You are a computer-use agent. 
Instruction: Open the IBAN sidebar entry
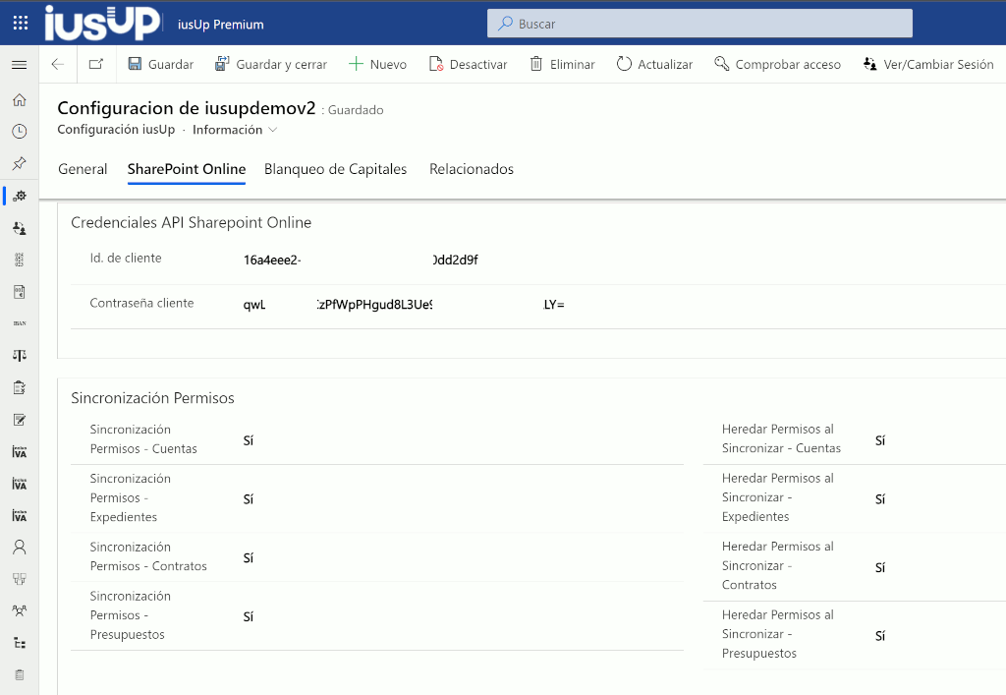click(20, 323)
